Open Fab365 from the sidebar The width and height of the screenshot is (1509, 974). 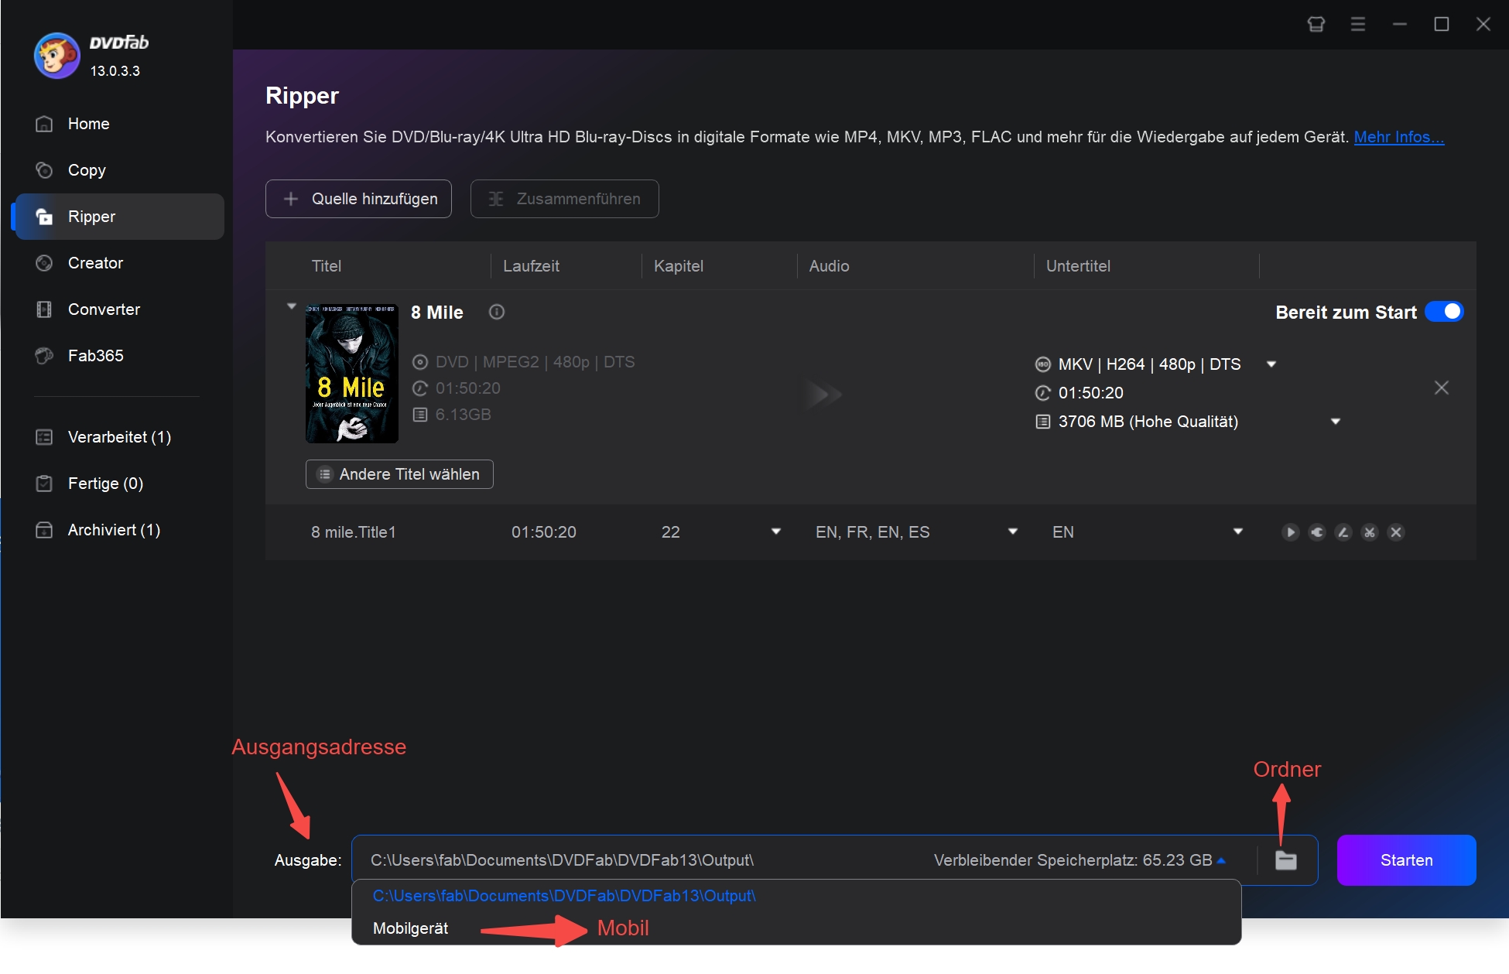pyautogui.click(x=95, y=356)
